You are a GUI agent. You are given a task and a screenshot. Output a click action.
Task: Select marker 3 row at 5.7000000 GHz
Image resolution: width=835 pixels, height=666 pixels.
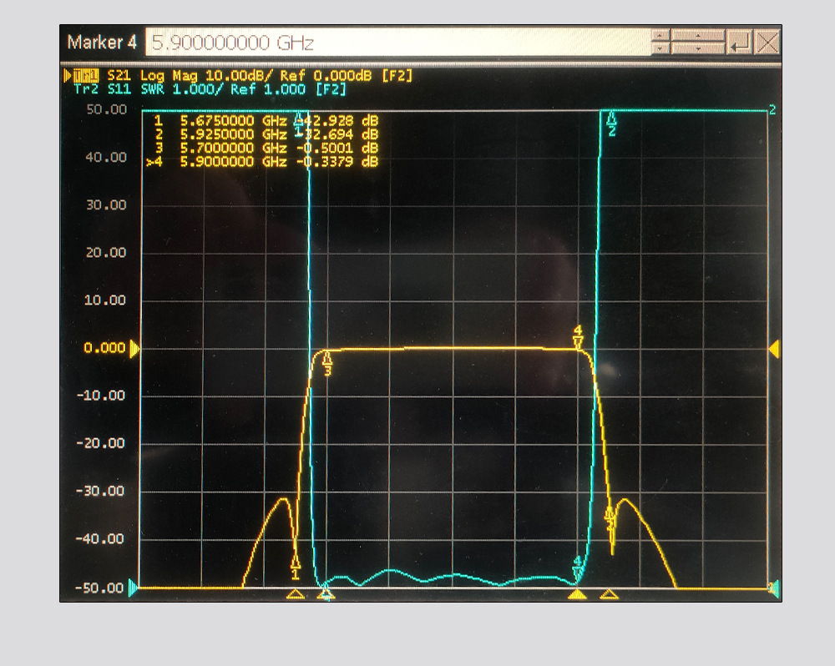point(266,148)
